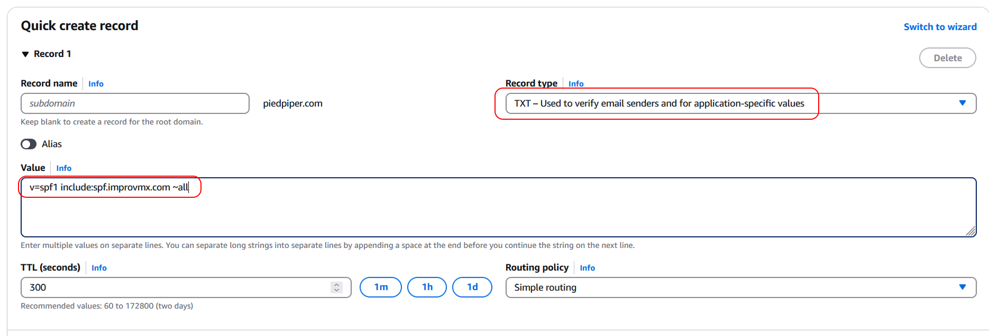
Task: Open the Routing policy dropdown
Action: (740, 287)
